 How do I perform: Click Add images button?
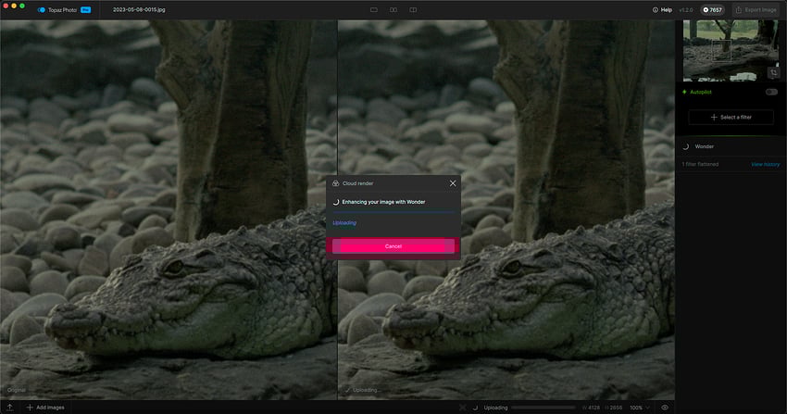click(45, 408)
